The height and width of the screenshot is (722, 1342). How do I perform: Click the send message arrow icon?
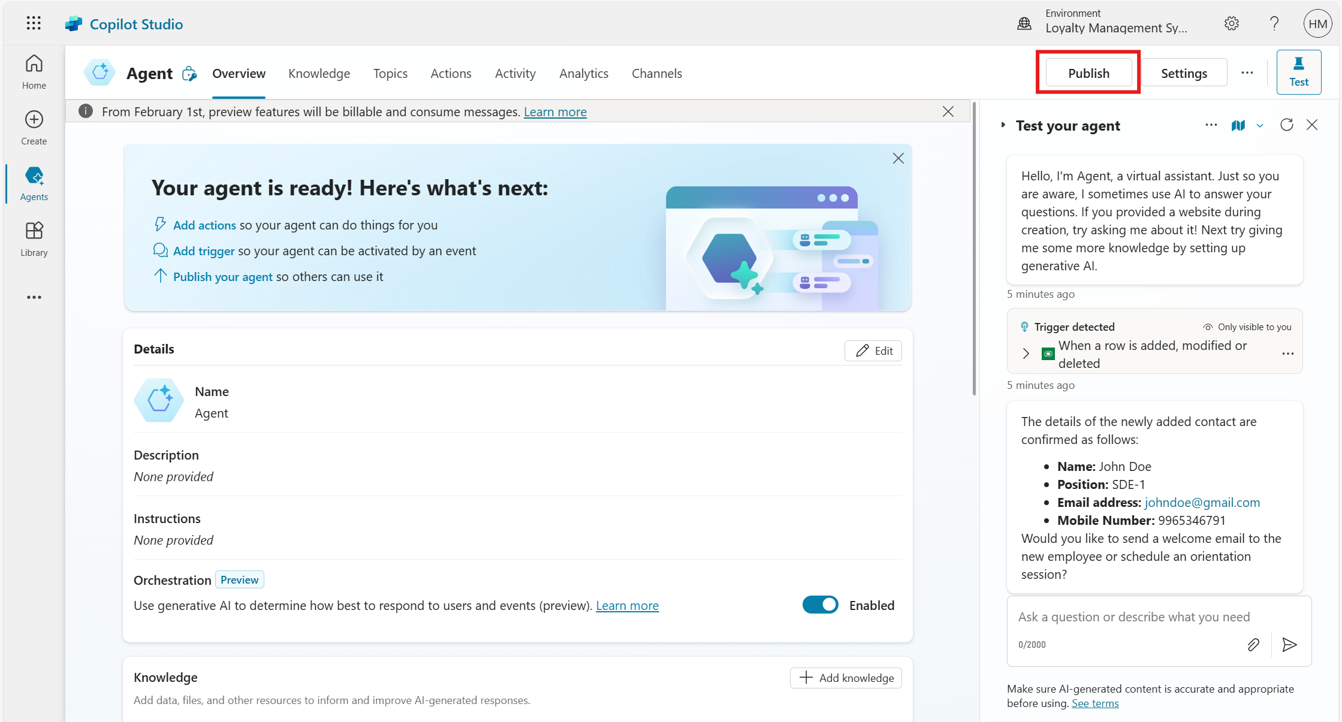1289,645
